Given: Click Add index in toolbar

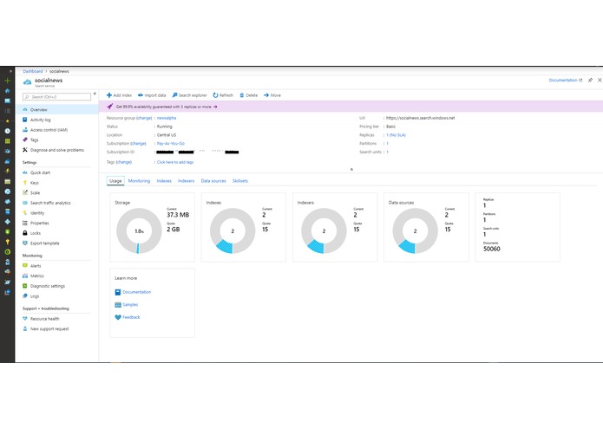Looking at the screenshot, I should (x=119, y=95).
